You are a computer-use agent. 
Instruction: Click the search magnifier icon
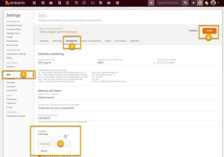click(x=185, y=3)
